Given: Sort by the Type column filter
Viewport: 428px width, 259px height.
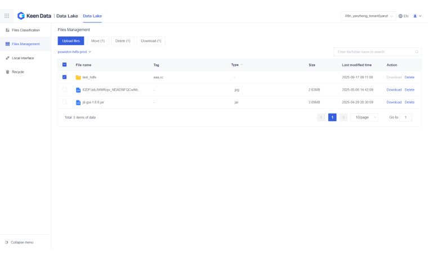Looking at the screenshot, I should (242, 65).
